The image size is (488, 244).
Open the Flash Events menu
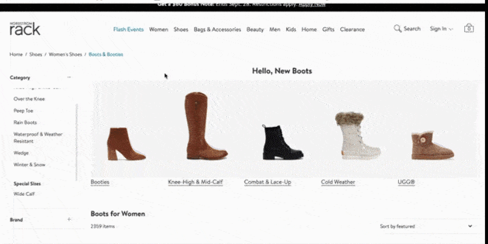(128, 29)
